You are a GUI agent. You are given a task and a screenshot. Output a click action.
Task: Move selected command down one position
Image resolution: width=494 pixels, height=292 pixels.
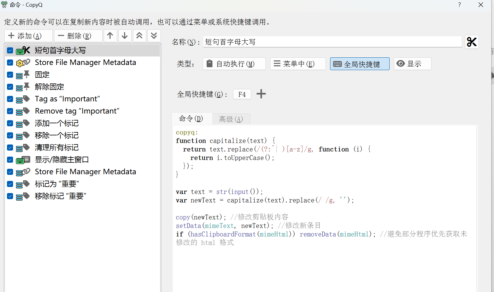(x=125, y=36)
